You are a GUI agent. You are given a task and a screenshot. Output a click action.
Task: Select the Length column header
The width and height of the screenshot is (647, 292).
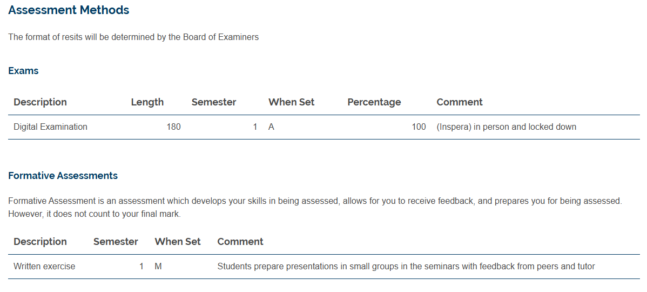[147, 102]
